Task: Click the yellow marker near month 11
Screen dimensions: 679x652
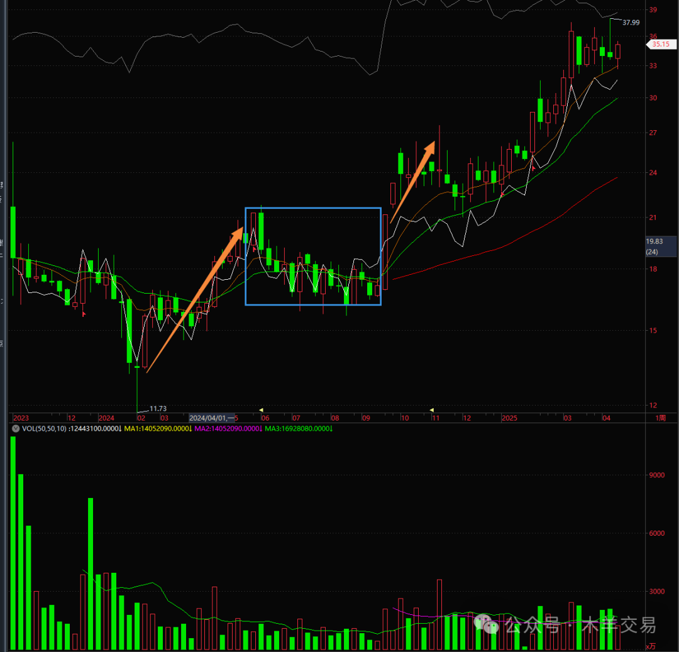Action: pyautogui.click(x=432, y=409)
